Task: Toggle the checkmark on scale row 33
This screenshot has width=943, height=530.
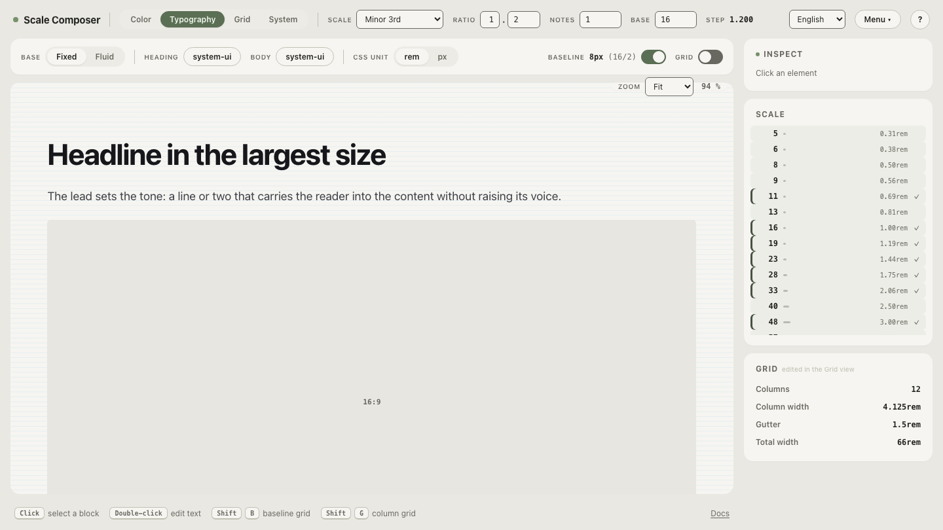Action: 917,291
